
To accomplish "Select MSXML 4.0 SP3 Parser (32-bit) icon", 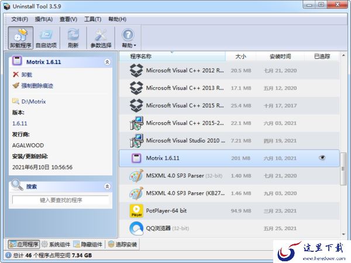I will coord(136,176).
